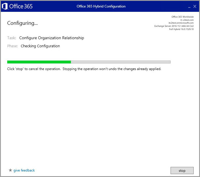Image resolution: width=200 pixels, height=177 pixels.
Task: Select the 'Checking Configuration' phase text
Action: click(x=40, y=46)
